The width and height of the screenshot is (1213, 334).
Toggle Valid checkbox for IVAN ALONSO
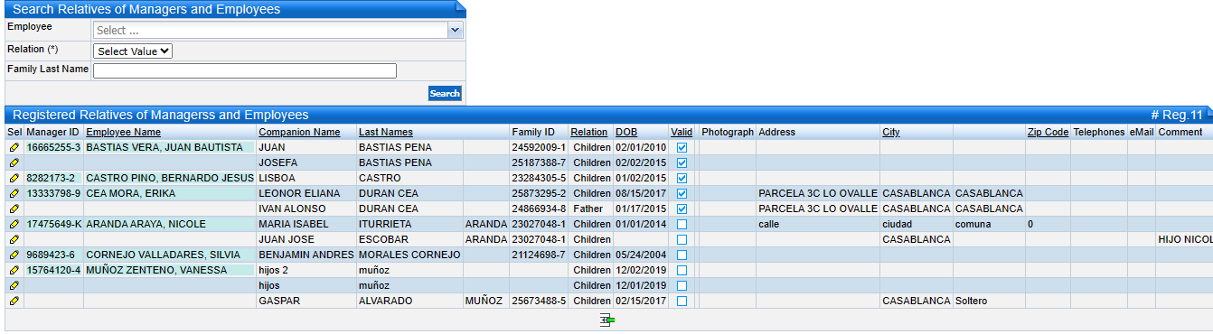(x=682, y=209)
